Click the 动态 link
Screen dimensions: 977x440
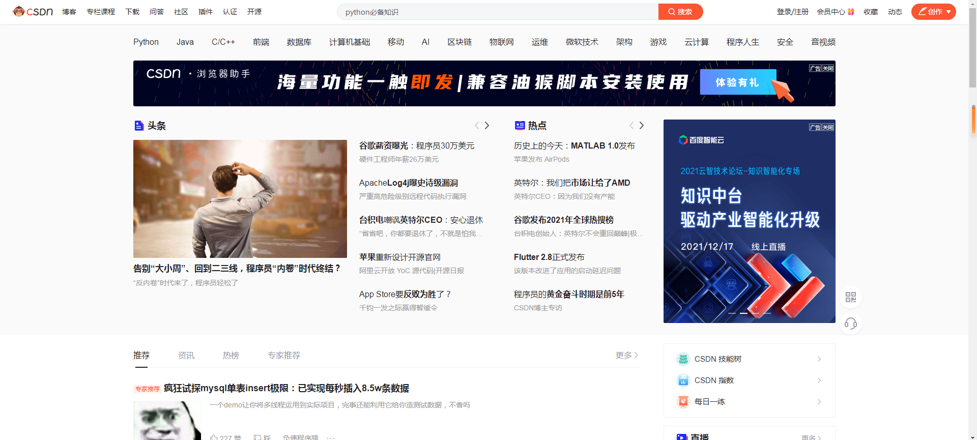pyautogui.click(x=895, y=12)
